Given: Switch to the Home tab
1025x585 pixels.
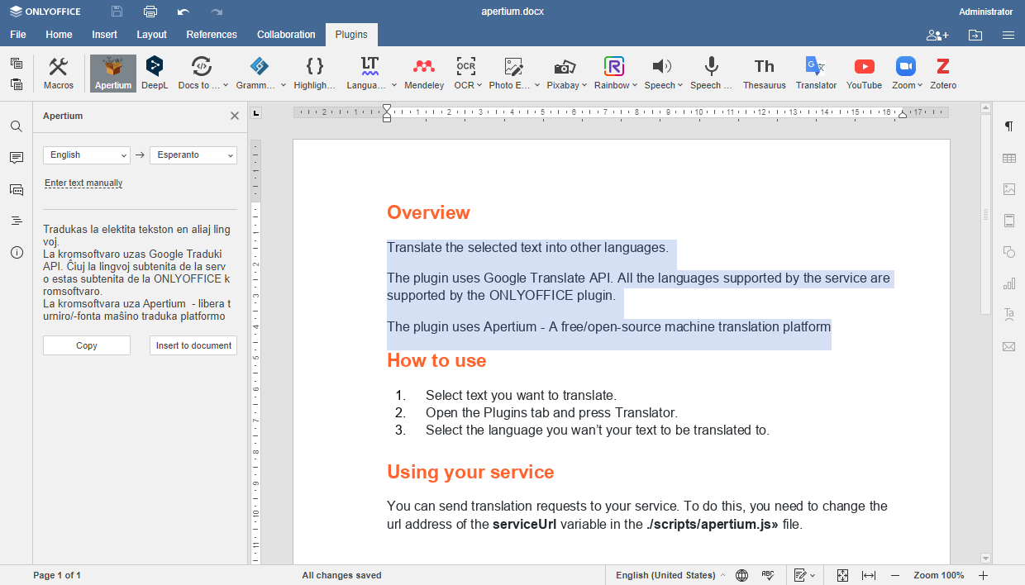Looking at the screenshot, I should tap(59, 35).
